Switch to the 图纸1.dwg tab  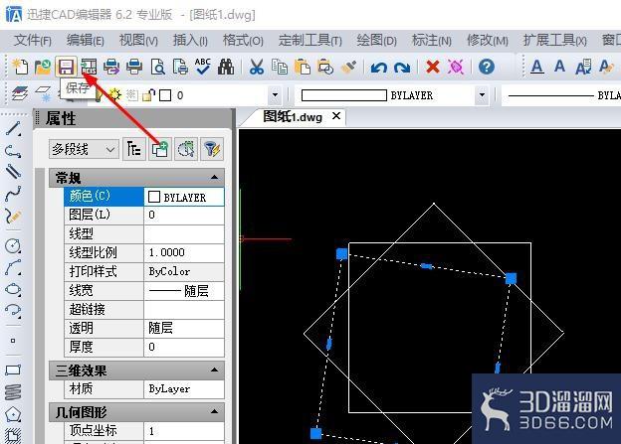(x=293, y=117)
